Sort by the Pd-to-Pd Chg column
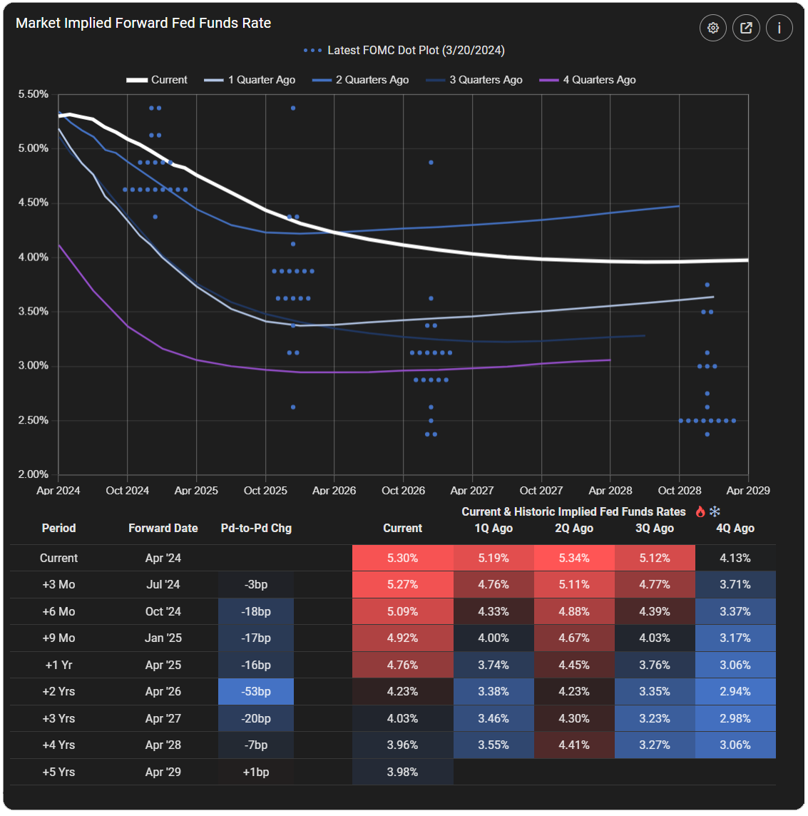The image size is (808, 816). tap(255, 528)
